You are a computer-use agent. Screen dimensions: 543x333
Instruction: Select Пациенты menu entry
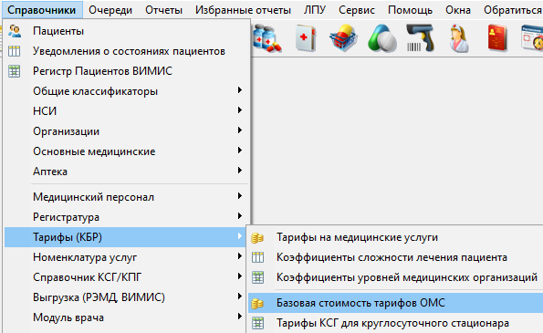point(127,31)
